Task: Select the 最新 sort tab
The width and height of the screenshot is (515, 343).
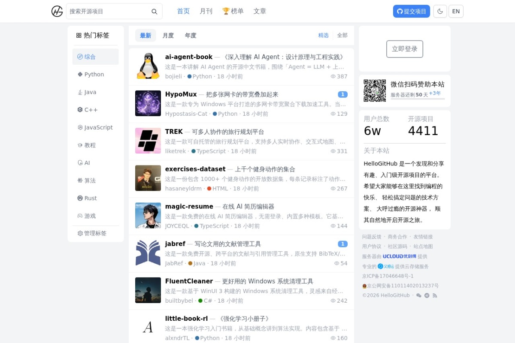Action: (x=145, y=35)
